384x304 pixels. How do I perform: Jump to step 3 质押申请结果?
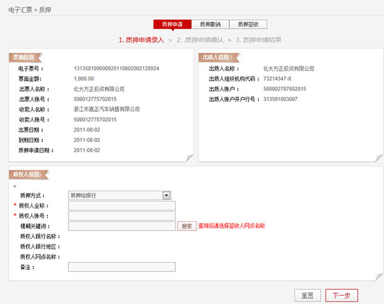[258, 40]
